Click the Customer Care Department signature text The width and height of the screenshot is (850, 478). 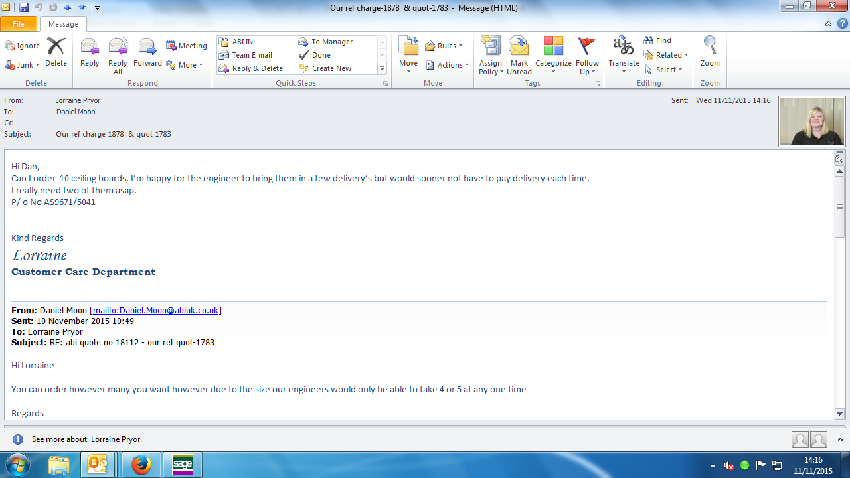(83, 272)
